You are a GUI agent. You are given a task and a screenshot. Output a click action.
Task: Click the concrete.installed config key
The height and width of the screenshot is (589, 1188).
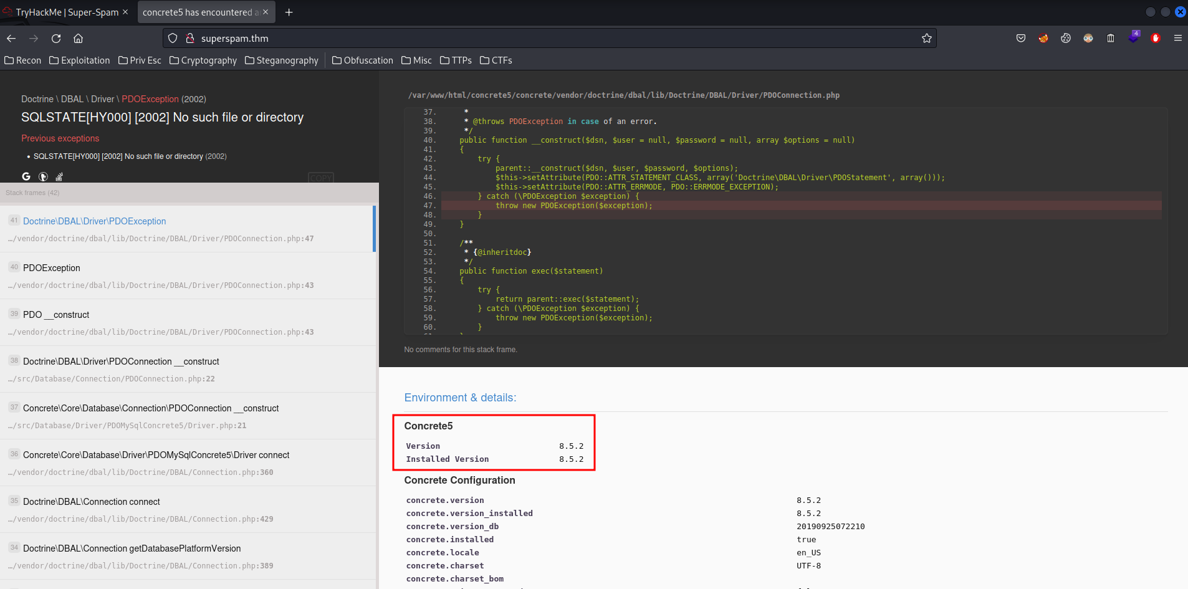coord(450,540)
